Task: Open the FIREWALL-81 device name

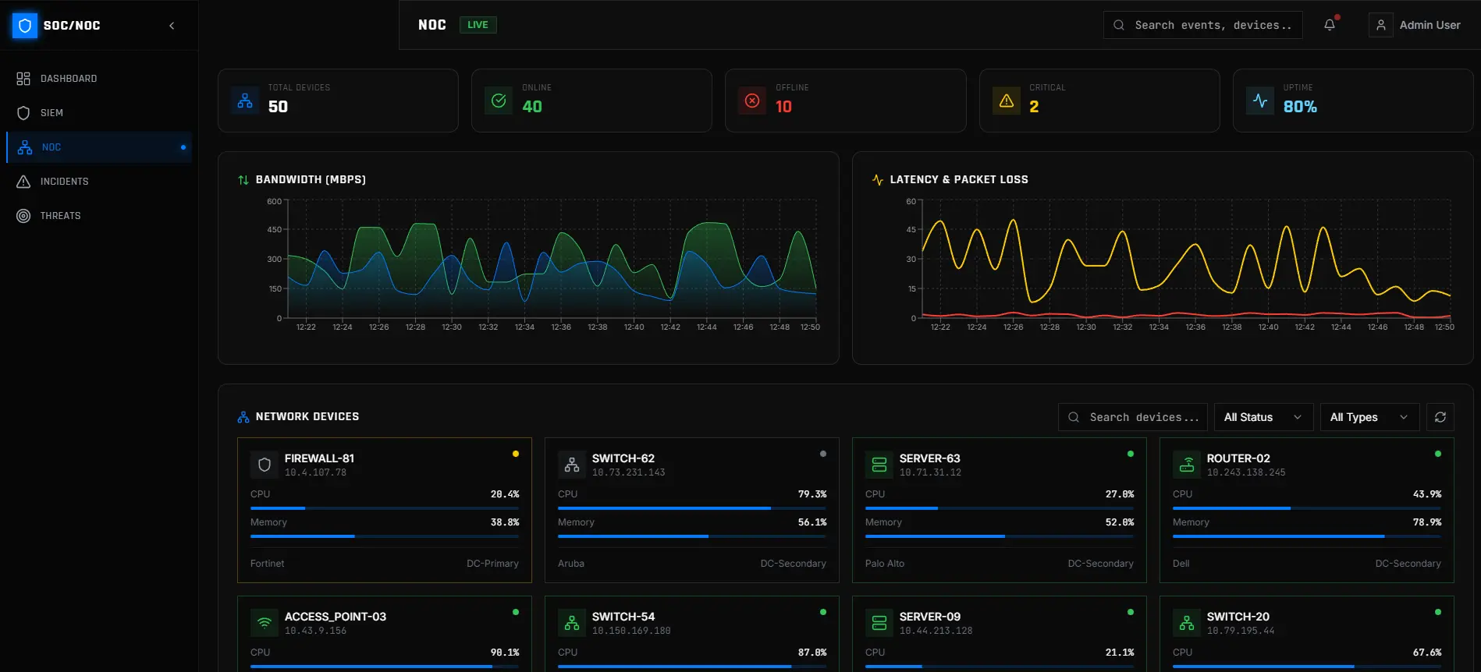Action: [x=319, y=458]
